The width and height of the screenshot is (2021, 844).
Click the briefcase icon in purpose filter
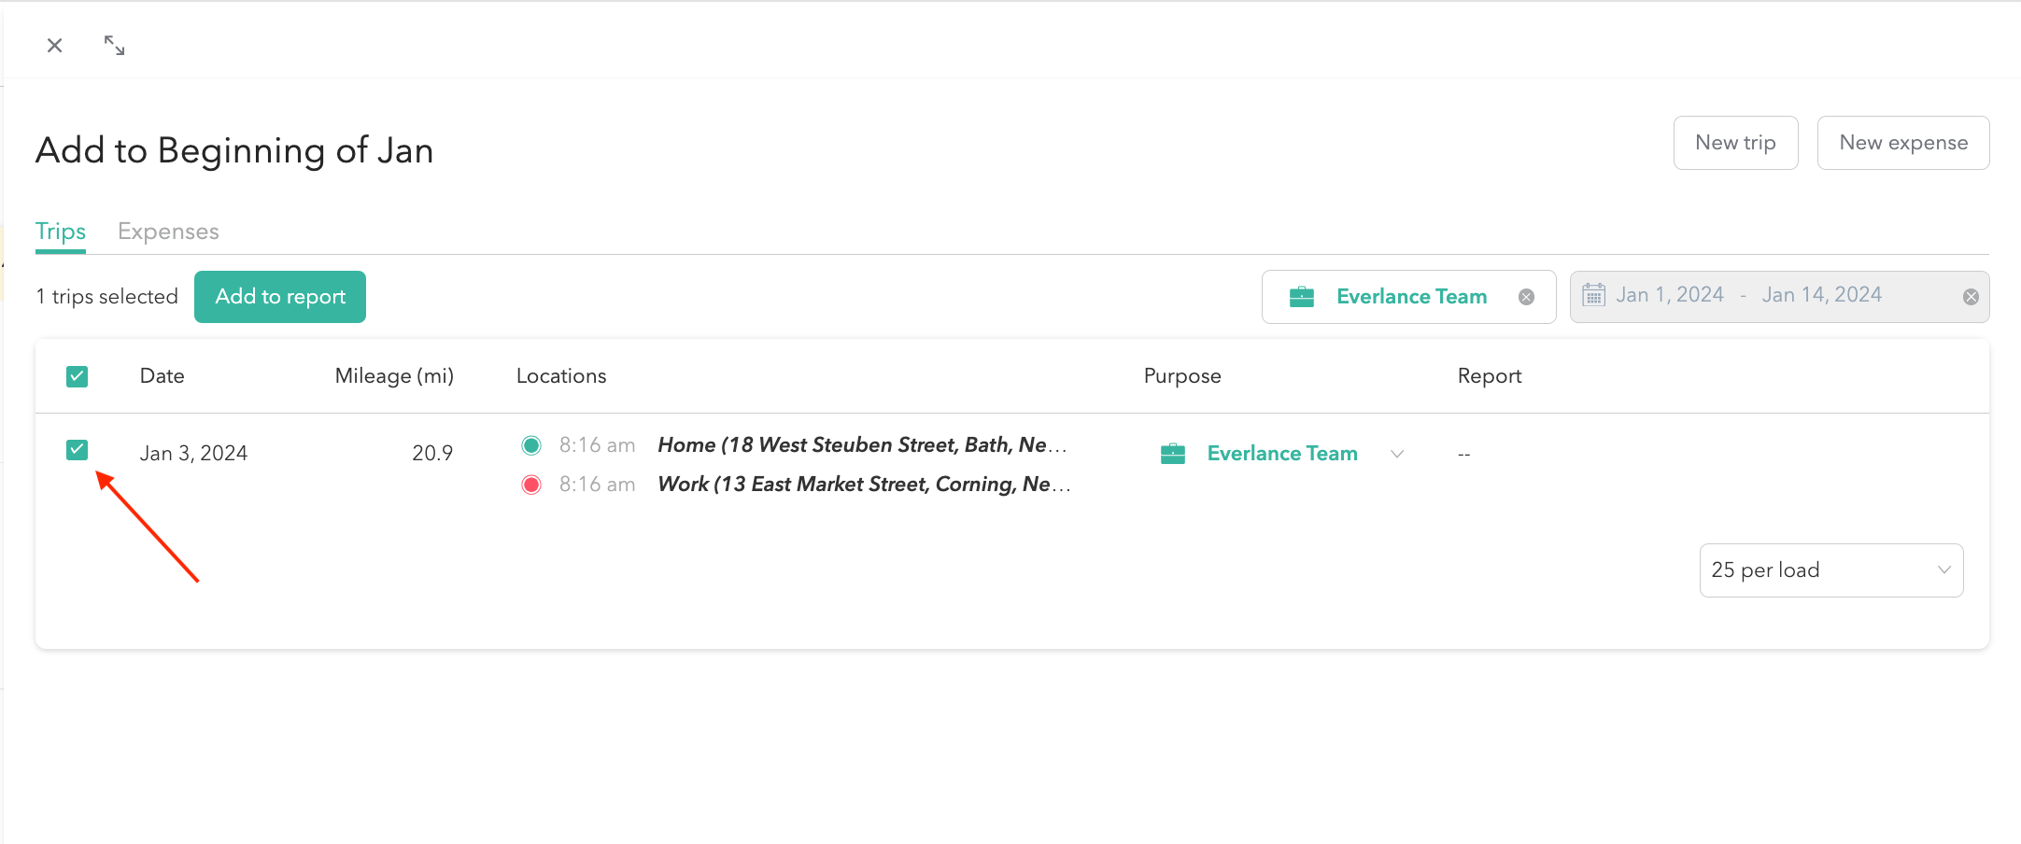click(x=1301, y=297)
